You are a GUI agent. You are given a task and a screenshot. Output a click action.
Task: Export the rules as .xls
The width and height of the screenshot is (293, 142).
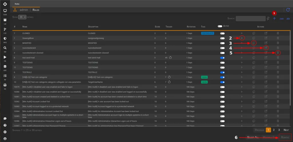pyautogui.click(x=288, y=19)
